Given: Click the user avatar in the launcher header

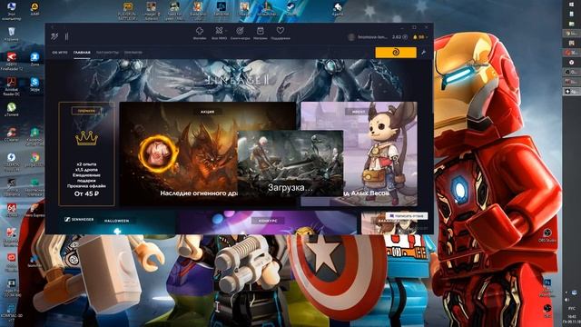Looking at the screenshot, I should [x=351, y=37].
